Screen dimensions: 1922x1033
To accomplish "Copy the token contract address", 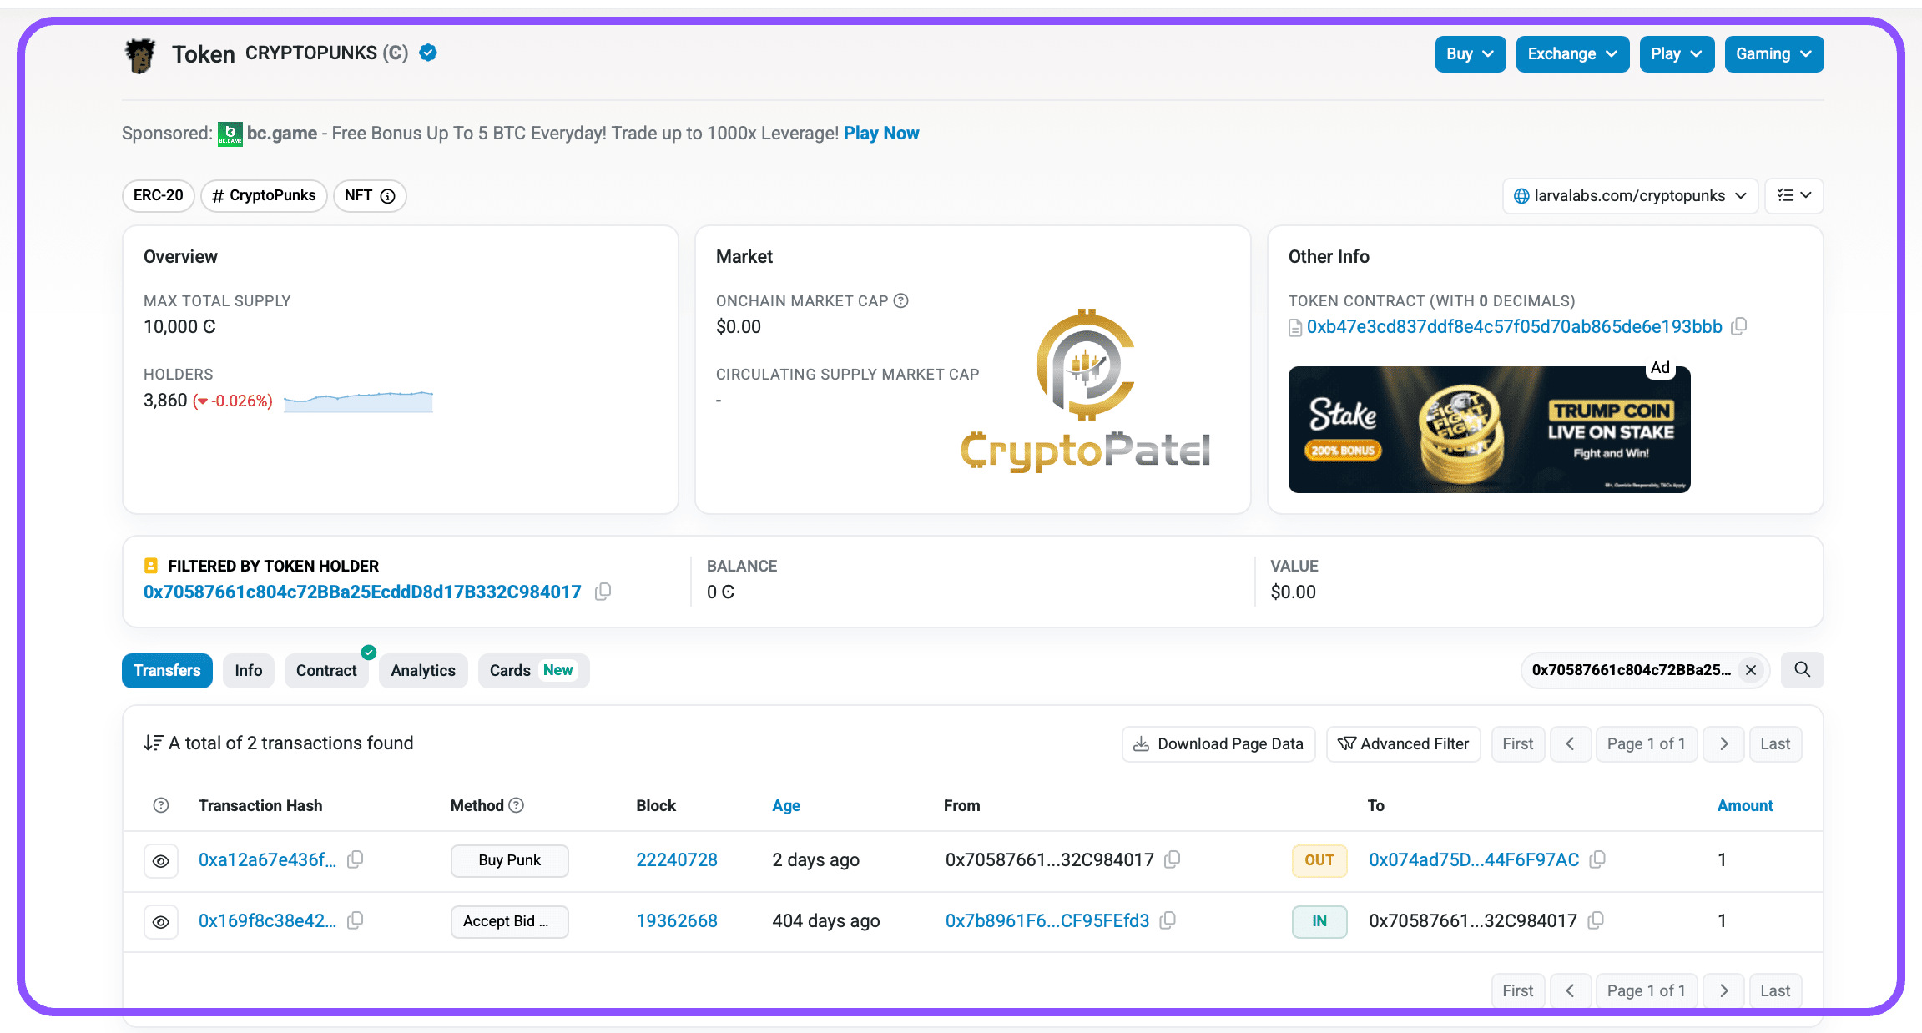I will tap(1739, 326).
